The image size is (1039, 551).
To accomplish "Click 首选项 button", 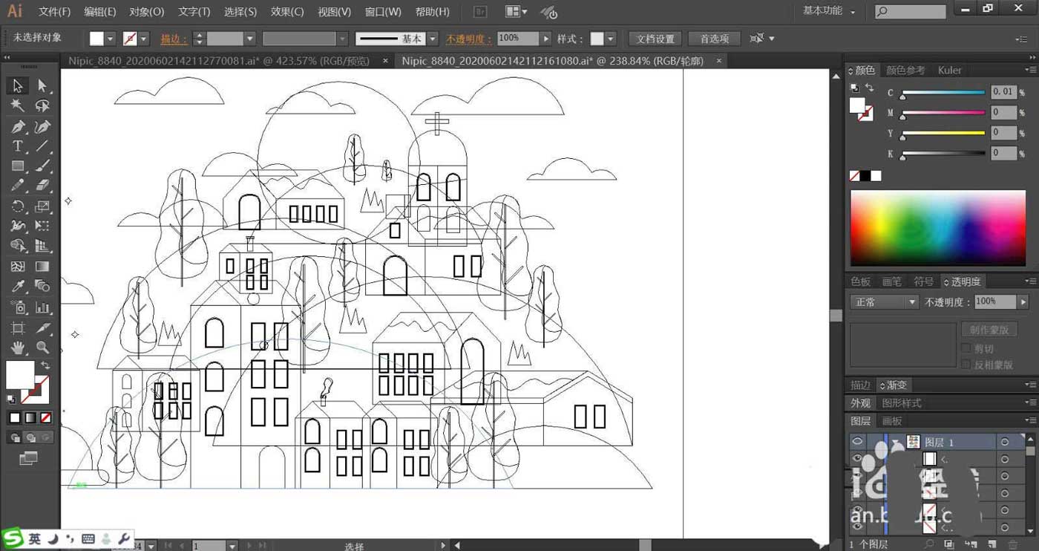I will 714,39.
